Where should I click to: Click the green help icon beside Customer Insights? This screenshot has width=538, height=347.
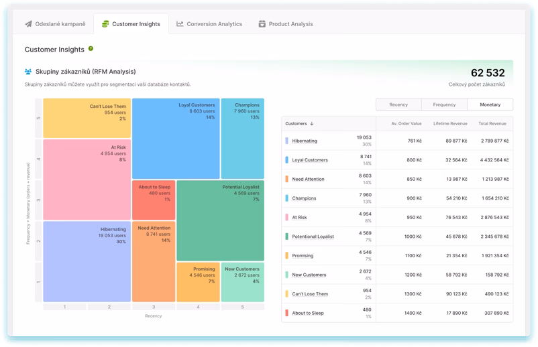91,49
